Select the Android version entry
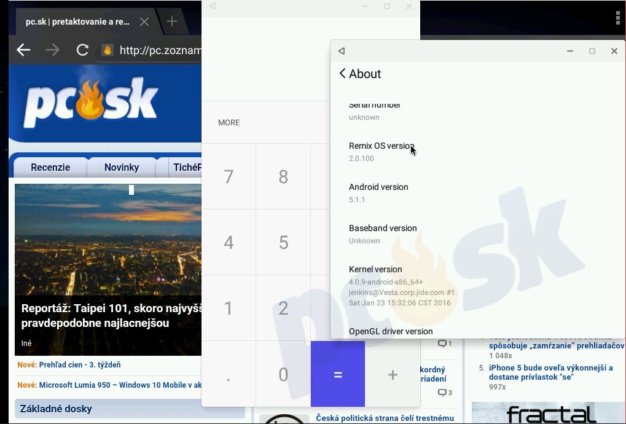The image size is (626, 424). [478, 193]
